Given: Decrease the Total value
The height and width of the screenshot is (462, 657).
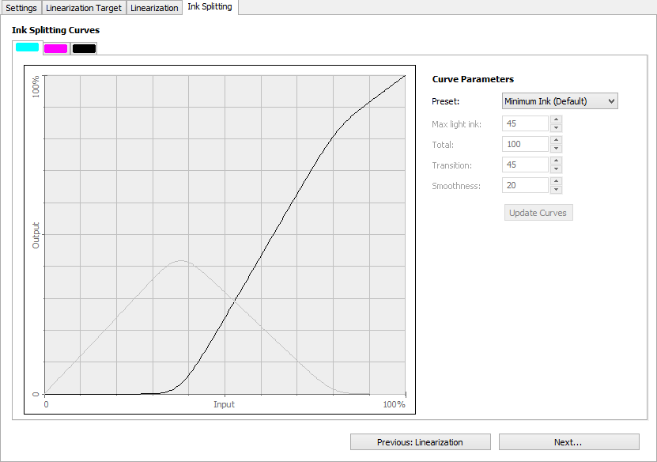Looking at the screenshot, I should click(556, 148).
